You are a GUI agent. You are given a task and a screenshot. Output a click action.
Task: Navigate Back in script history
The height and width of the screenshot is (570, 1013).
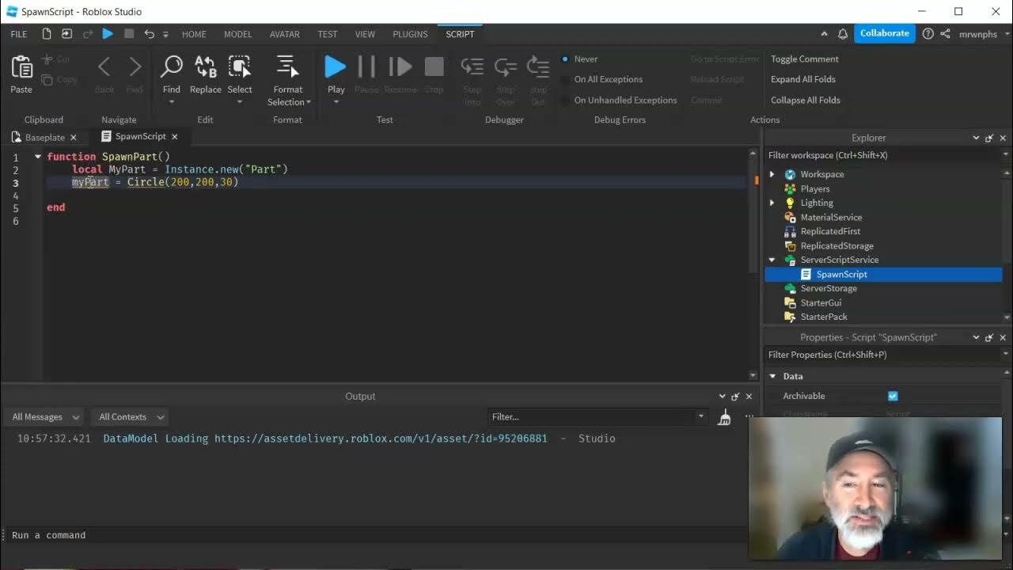[104, 67]
